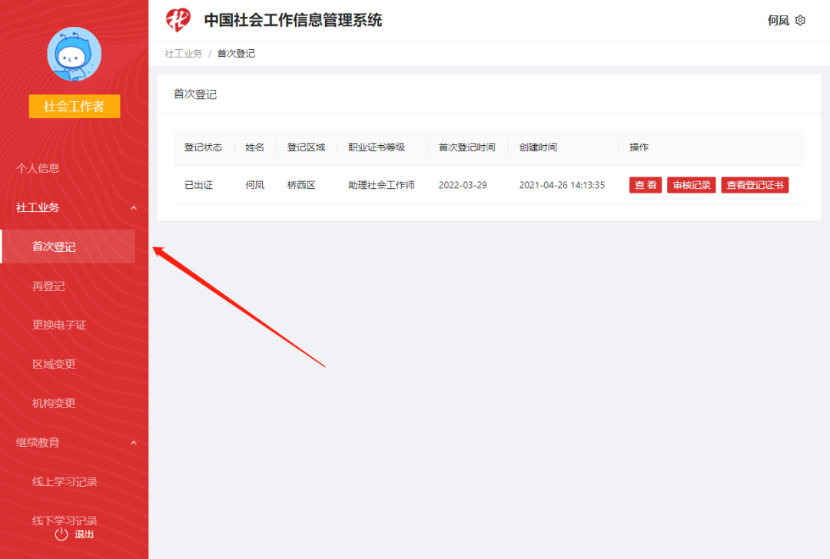
Task: Collapse the 继续教育 menu chevron
Action: pos(134,442)
